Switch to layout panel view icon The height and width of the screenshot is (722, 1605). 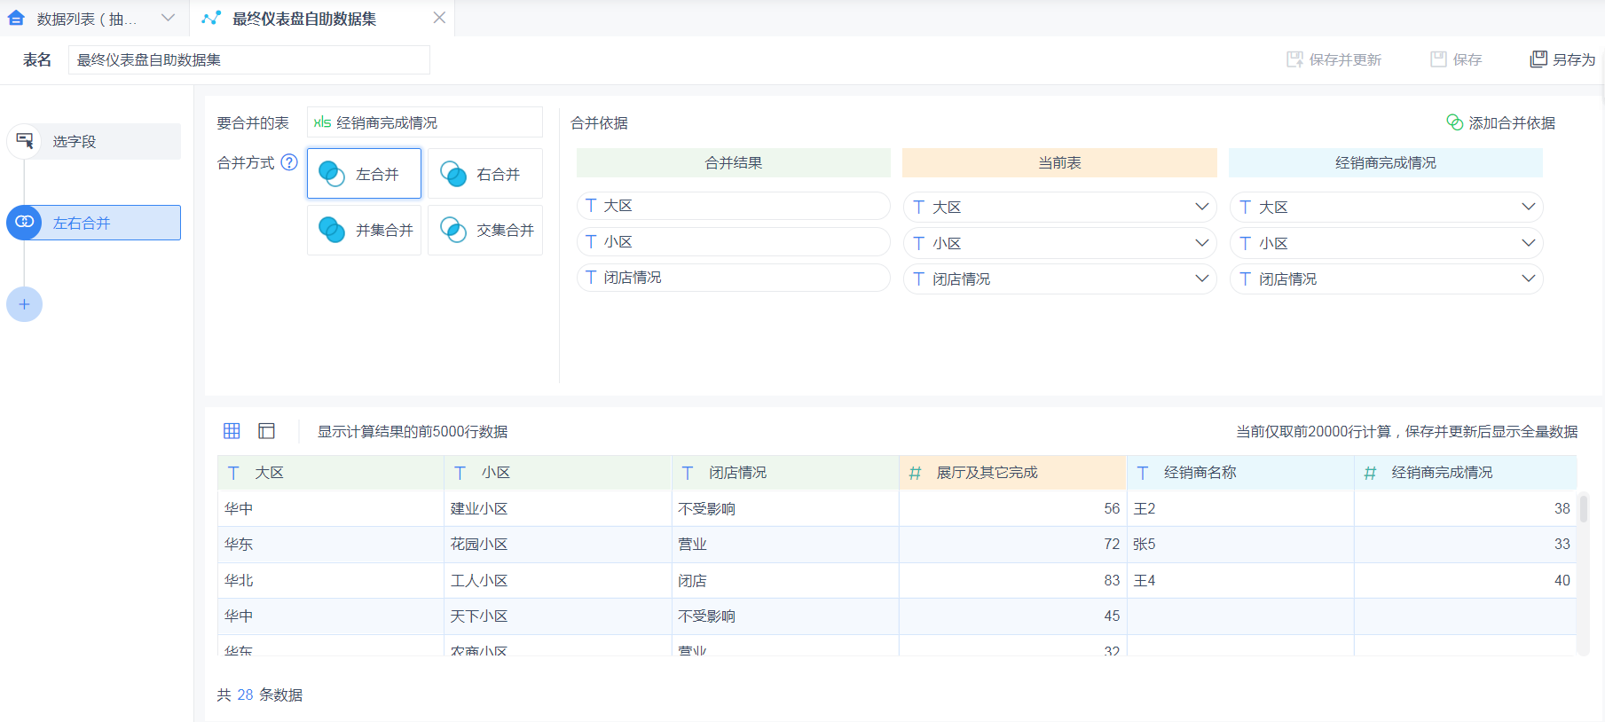coord(266,431)
